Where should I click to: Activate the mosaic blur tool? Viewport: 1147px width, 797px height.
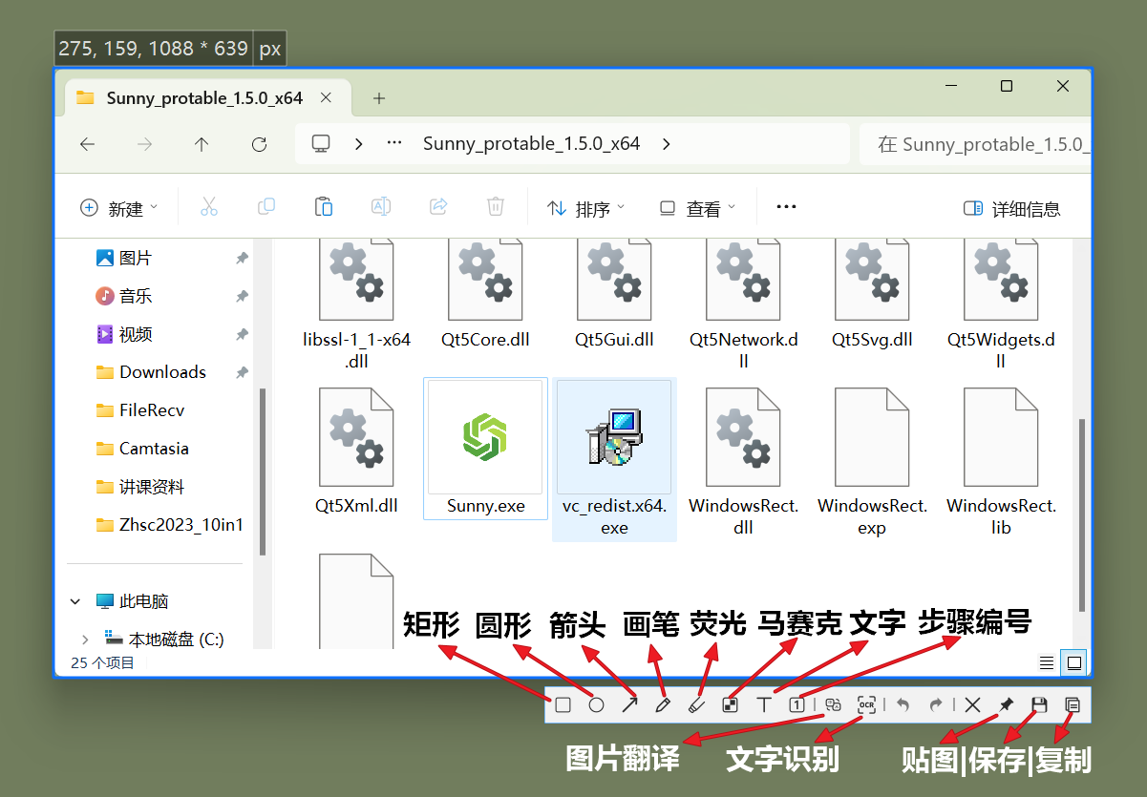pyautogui.click(x=730, y=705)
